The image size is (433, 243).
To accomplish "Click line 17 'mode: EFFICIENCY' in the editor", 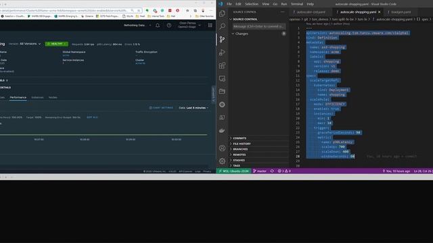I will point(329,104).
